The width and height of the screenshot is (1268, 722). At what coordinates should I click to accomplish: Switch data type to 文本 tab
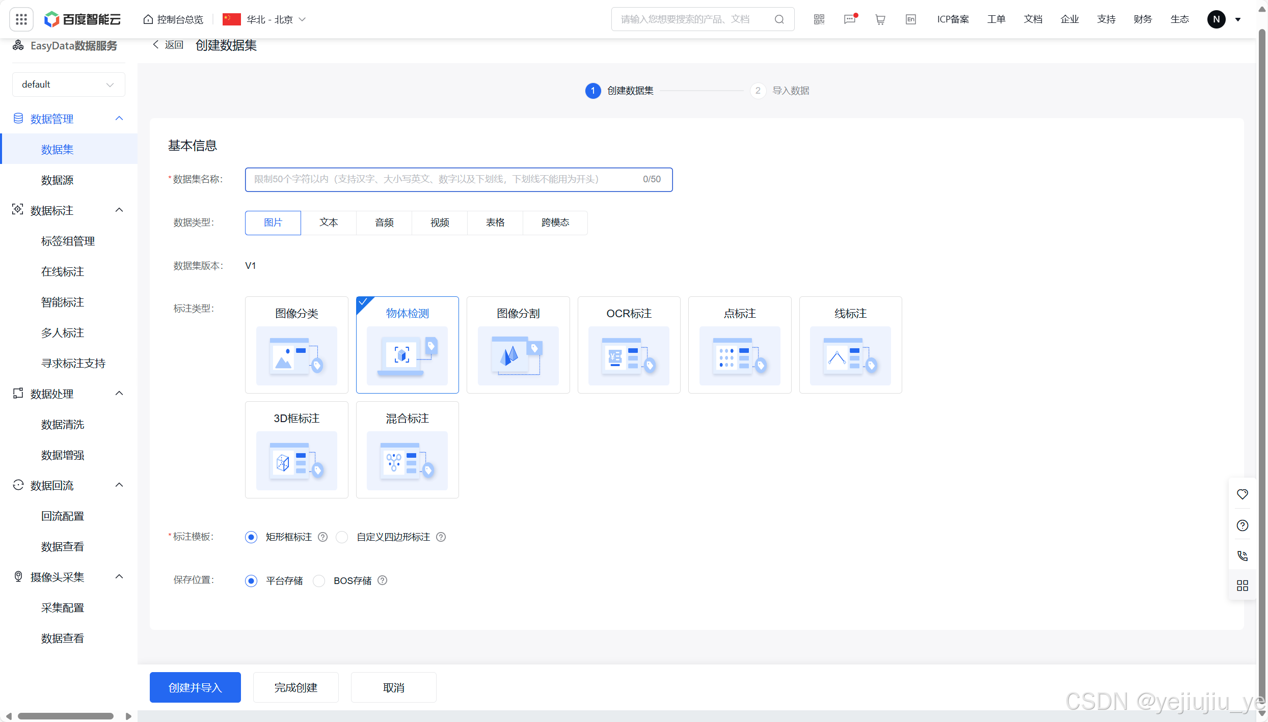(x=329, y=223)
